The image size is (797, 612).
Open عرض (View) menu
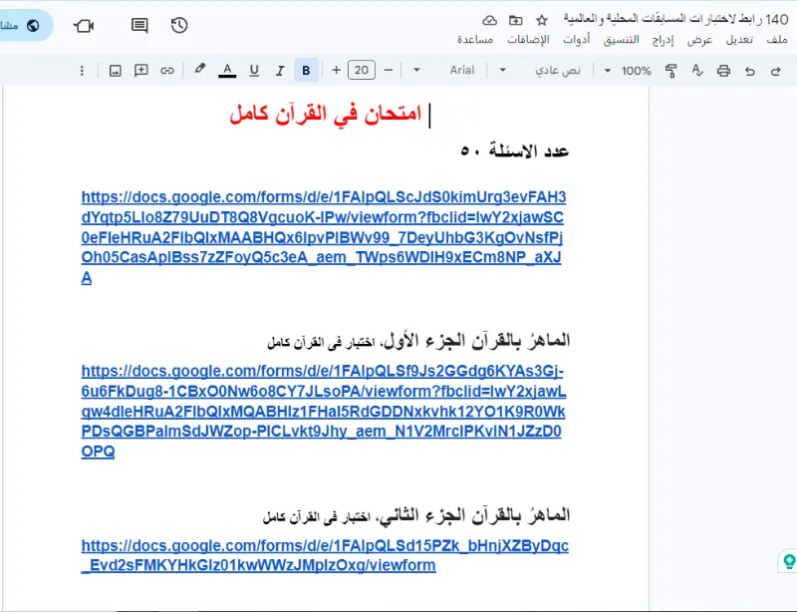click(700, 40)
